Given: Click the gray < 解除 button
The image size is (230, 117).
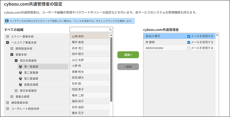Looking at the screenshot, I should 128,67.
